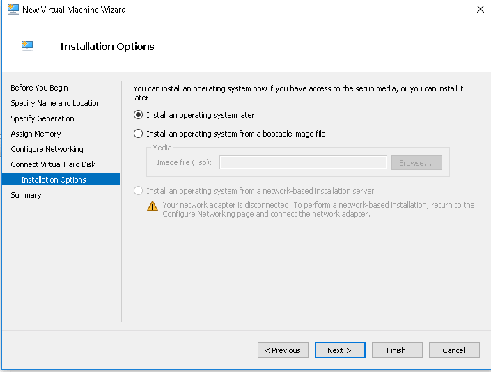The height and width of the screenshot is (372, 491).
Task: Go to the Configure Networking step
Action: [x=47, y=149]
